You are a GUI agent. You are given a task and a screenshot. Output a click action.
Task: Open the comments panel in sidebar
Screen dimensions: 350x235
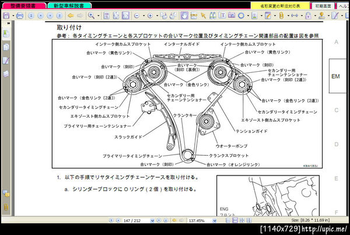tap(6, 194)
